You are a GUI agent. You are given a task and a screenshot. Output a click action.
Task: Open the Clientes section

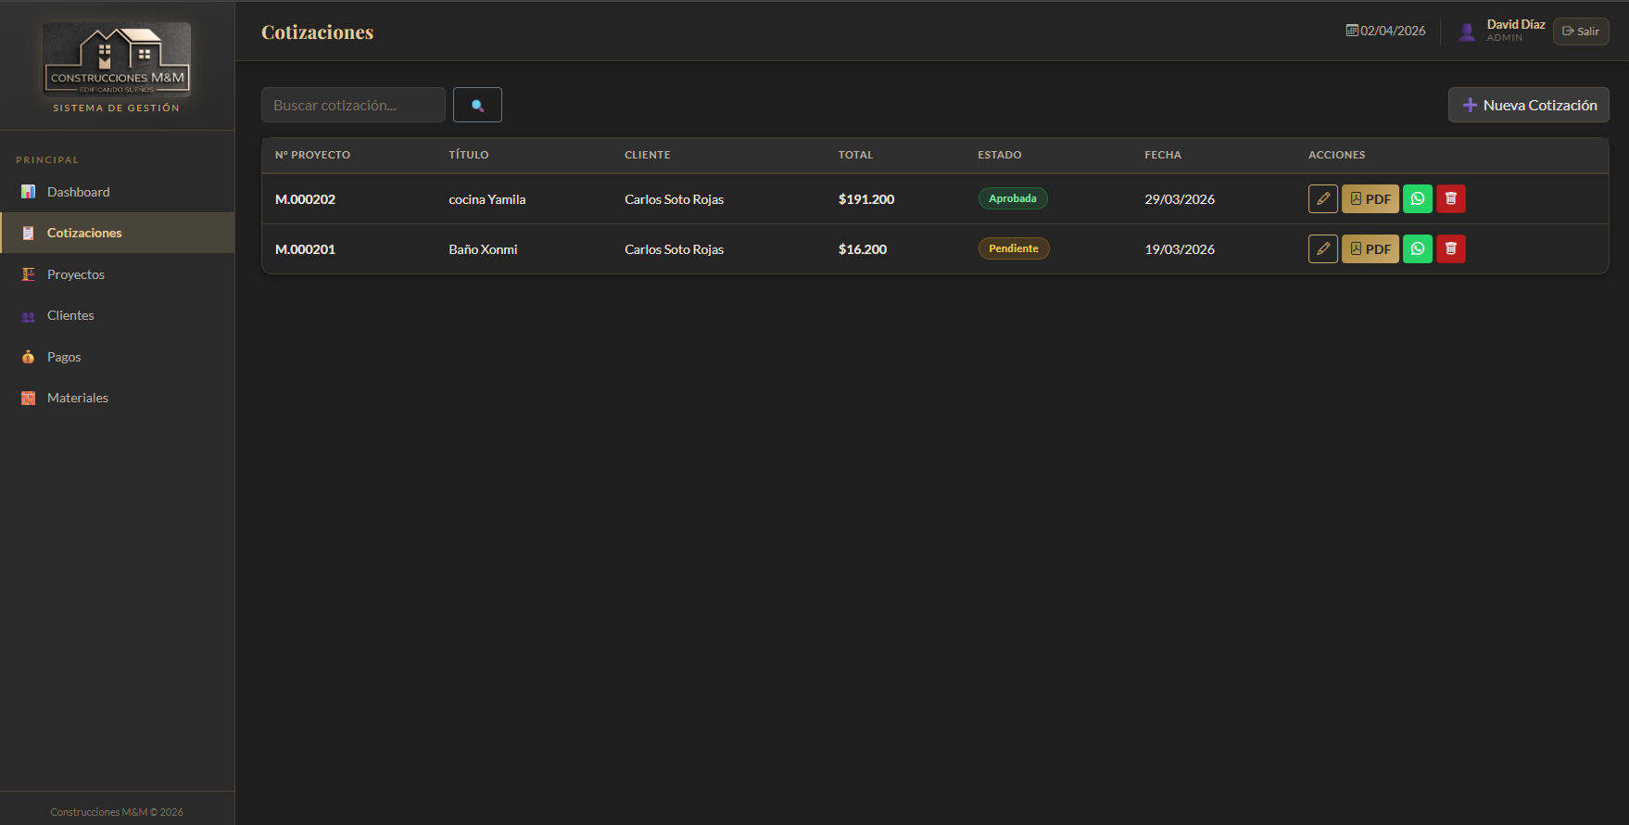pos(118,315)
